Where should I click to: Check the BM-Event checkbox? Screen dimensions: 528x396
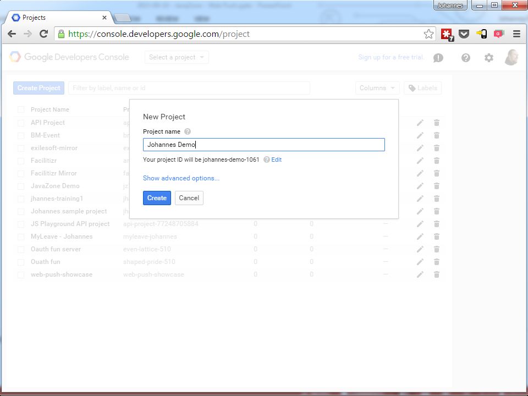pos(21,135)
